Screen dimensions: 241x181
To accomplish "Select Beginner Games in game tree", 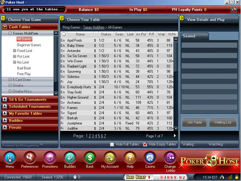I will click(29, 45).
